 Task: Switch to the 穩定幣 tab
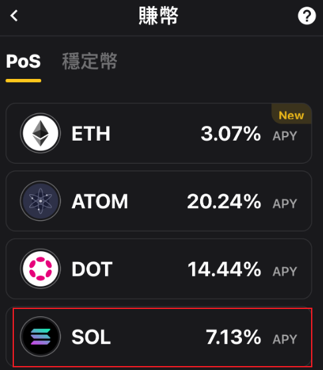(x=89, y=61)
